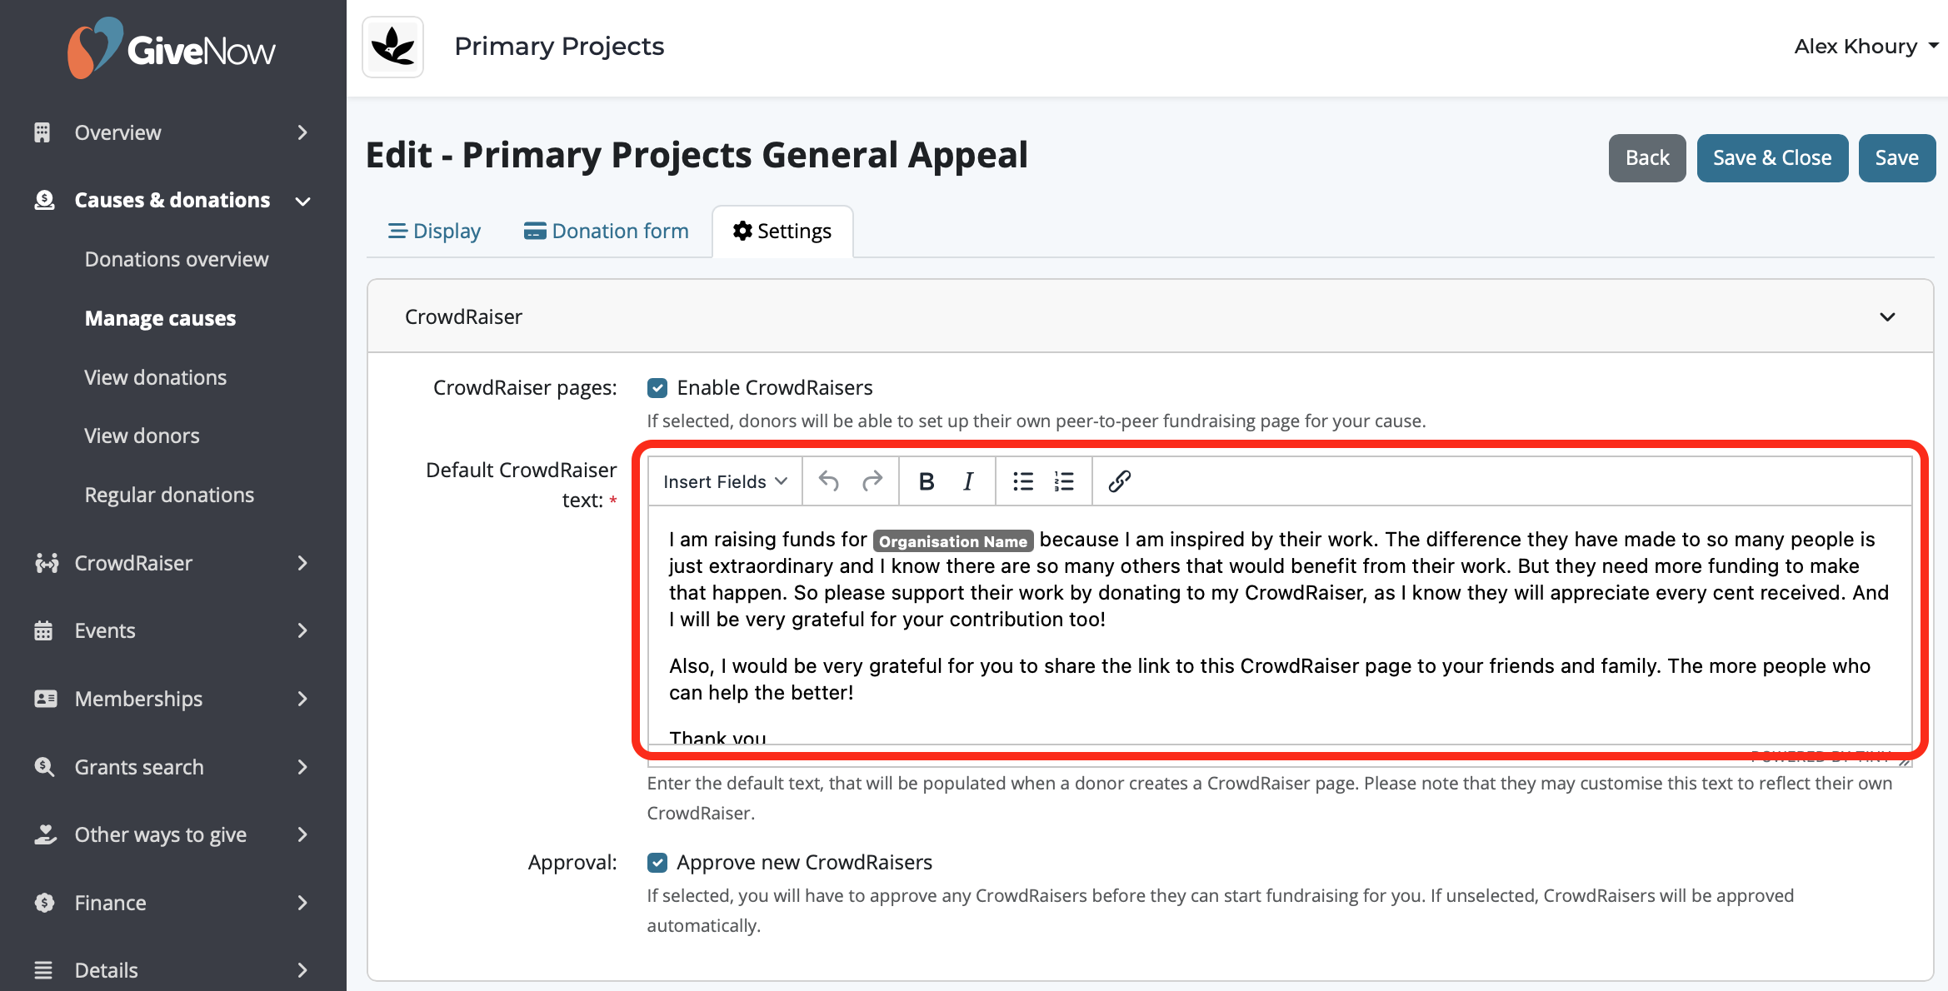Screen dimensions: 1948x991
Task: Toggle bold formatting in editor
Action: click(x=926, y=481)
